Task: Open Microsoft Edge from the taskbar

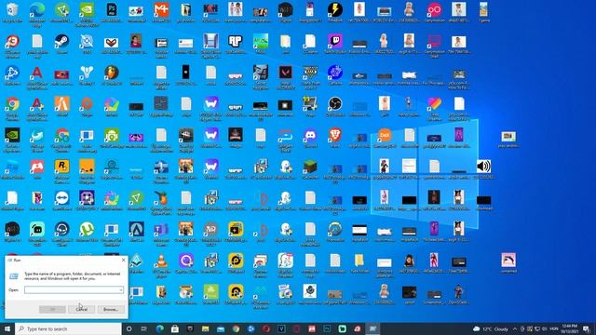Action: coord(159,328)
